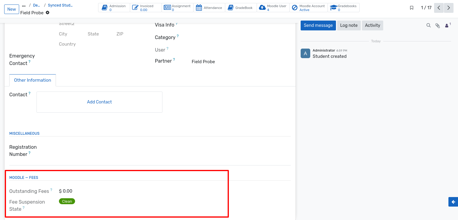Open the Synced Stud... breadcrumb link

point(60,5)
